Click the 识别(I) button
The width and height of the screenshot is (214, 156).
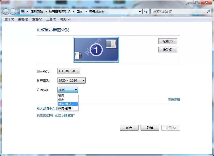point(167,49)
